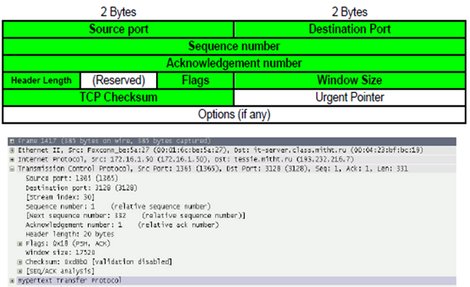Click 'Source port: 1365 (1365)' line
Viewport: 470px width, 287px height.
72,178
